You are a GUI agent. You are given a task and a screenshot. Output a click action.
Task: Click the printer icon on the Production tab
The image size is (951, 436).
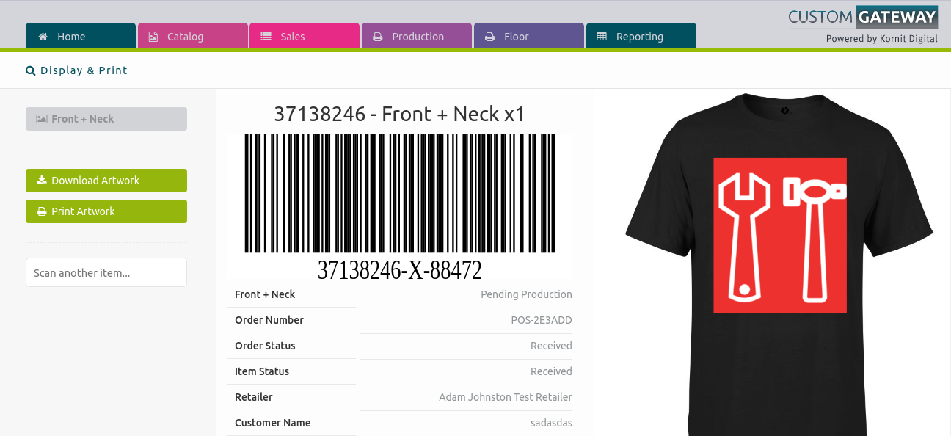click(377, 37)
